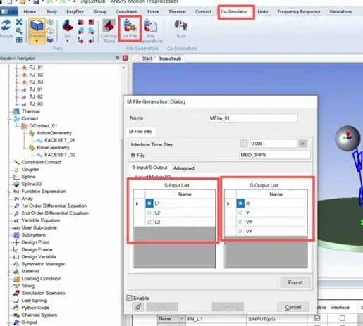Click the Chained System tree icon
The width and height of the screenshot is (363, 326).
click(16, 315)
